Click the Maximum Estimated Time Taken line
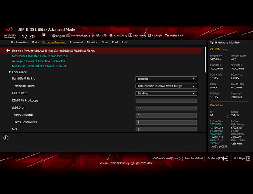253x194 pixels. 40,56
